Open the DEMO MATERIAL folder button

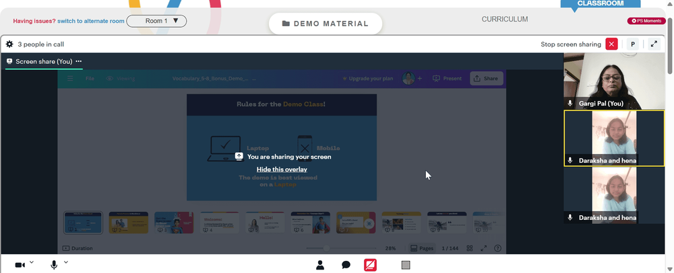point(326,24)
